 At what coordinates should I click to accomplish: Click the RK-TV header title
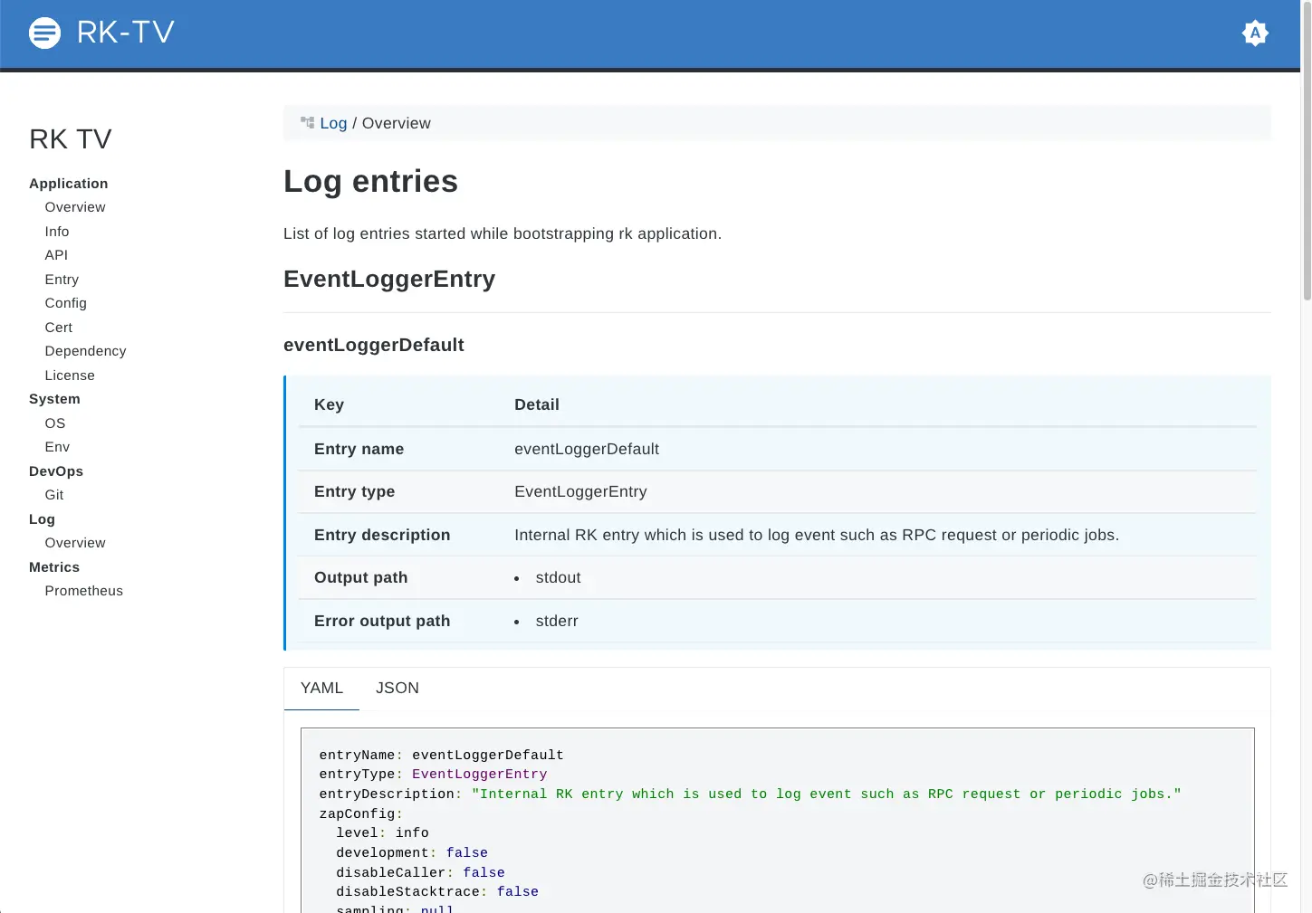pyautogui.click(x=125, y=33)
